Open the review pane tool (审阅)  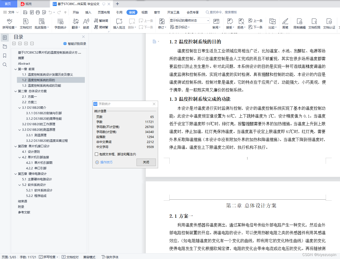point(216,24)
